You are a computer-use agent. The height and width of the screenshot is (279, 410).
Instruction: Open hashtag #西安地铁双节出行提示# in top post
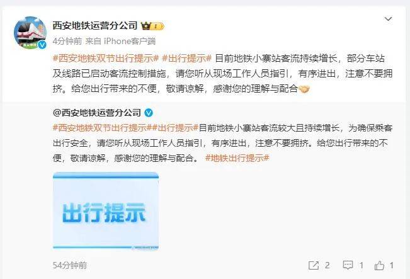click(106, 59)
